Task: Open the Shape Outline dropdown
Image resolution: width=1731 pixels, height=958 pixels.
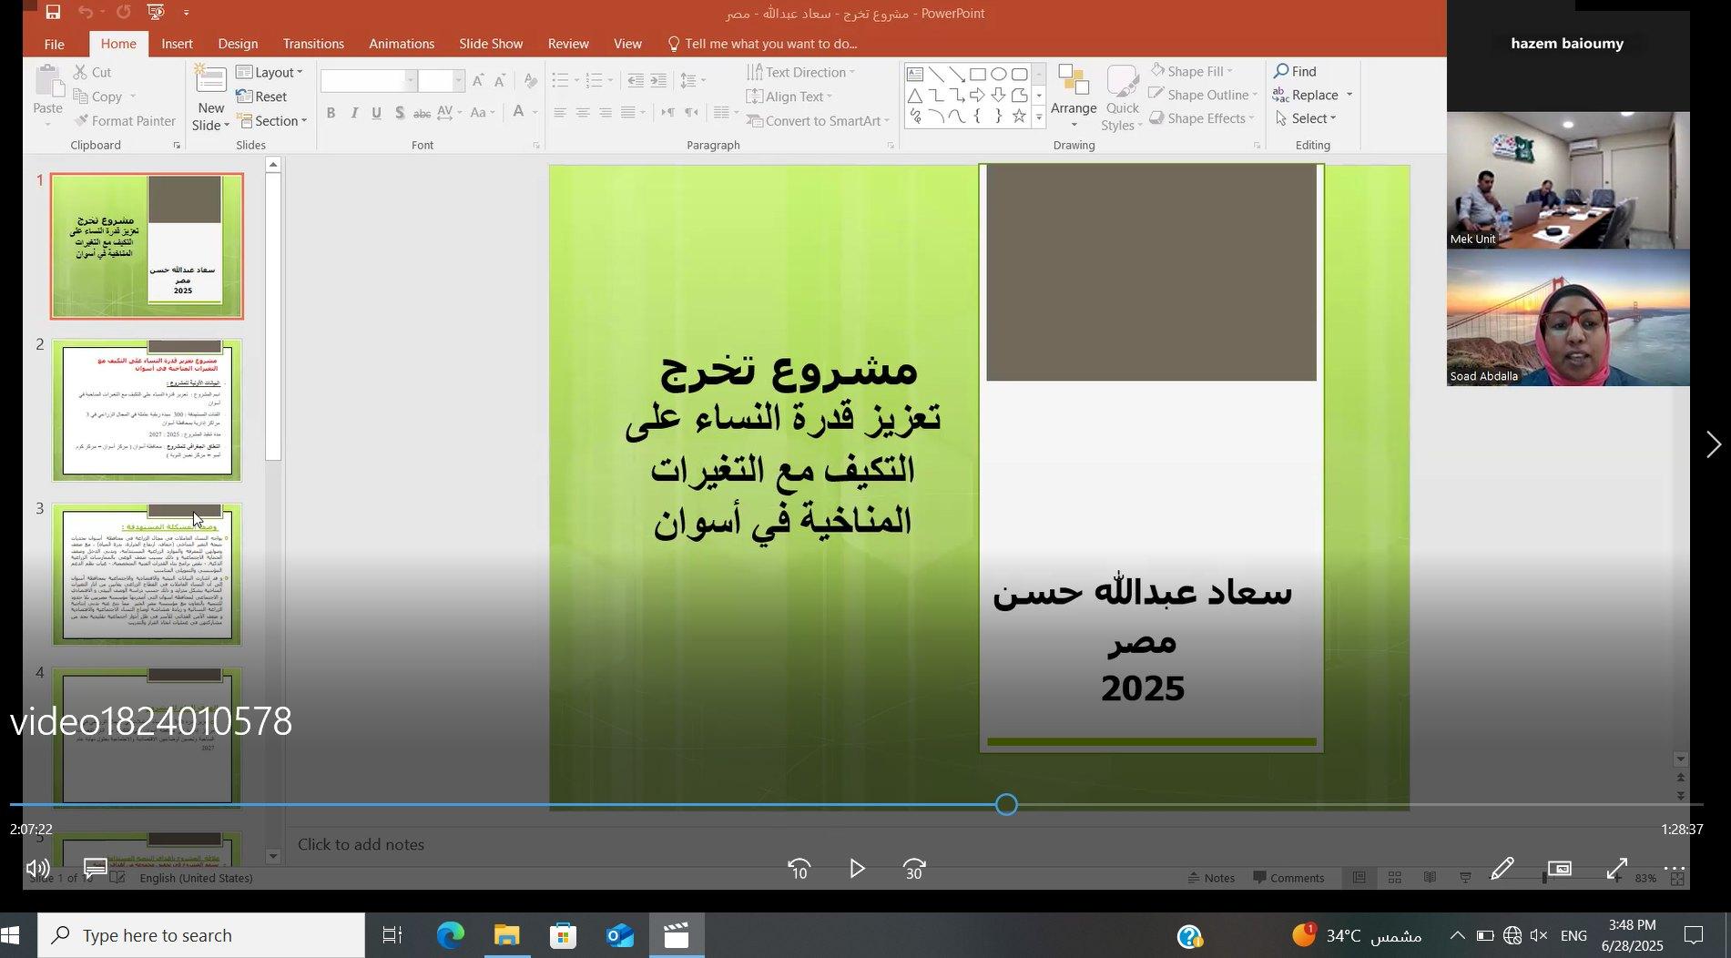Action: 1203,95
